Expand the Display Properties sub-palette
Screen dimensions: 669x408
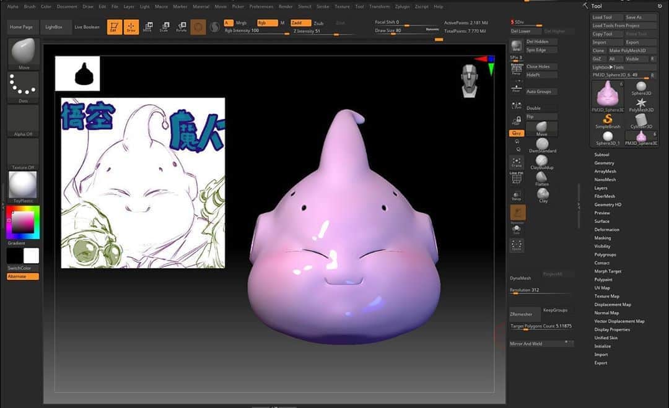click(612, 329)
